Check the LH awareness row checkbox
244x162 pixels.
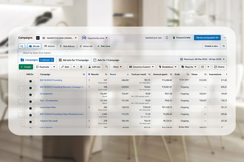[x=21, y=95]
